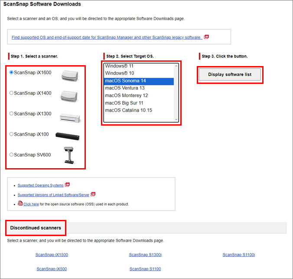
Task: Click the ScanSnap iX1300 scanner image
Action: 70,118
